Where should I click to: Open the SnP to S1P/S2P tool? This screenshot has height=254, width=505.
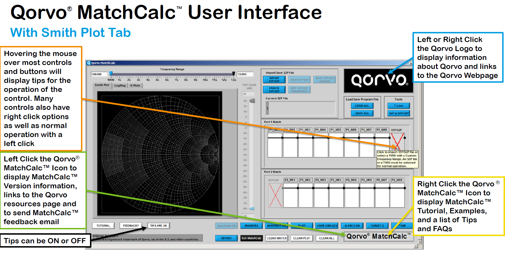398,113
